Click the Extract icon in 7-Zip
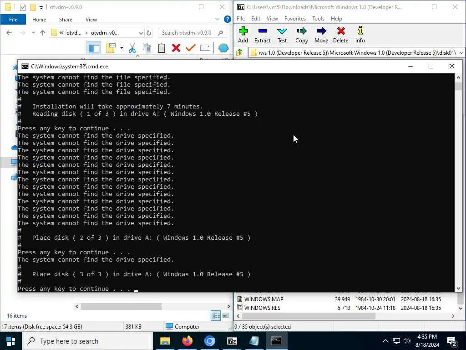Viewport: 466px width, 350px height. (263, 35)
